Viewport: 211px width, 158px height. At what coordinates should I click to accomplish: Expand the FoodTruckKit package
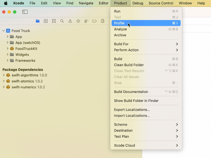click(x=8, y=49)
